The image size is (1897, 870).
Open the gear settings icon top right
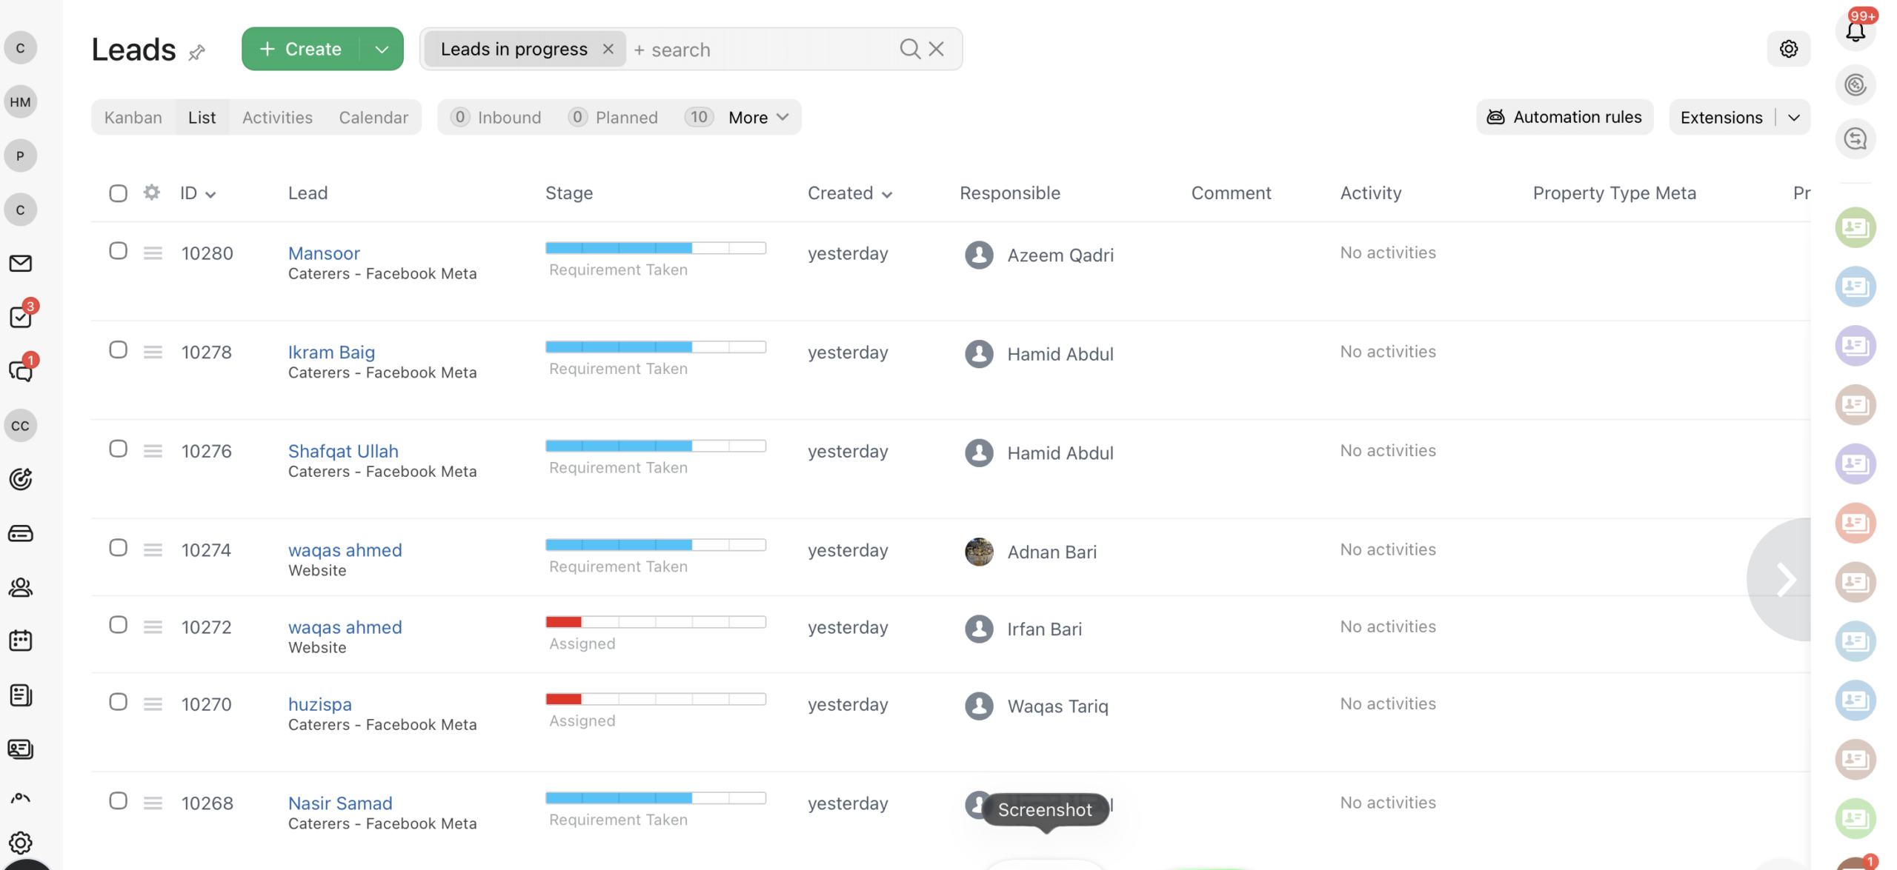click(1788, 49)
